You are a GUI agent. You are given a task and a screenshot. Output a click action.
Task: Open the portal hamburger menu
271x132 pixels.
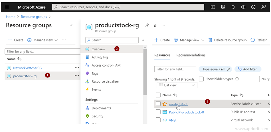(x=7, y=7)
